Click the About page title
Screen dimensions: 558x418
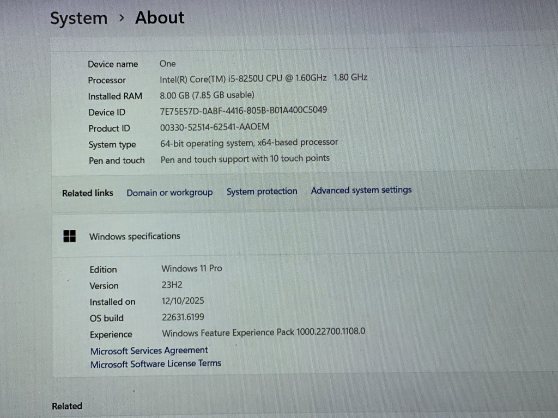160,18
